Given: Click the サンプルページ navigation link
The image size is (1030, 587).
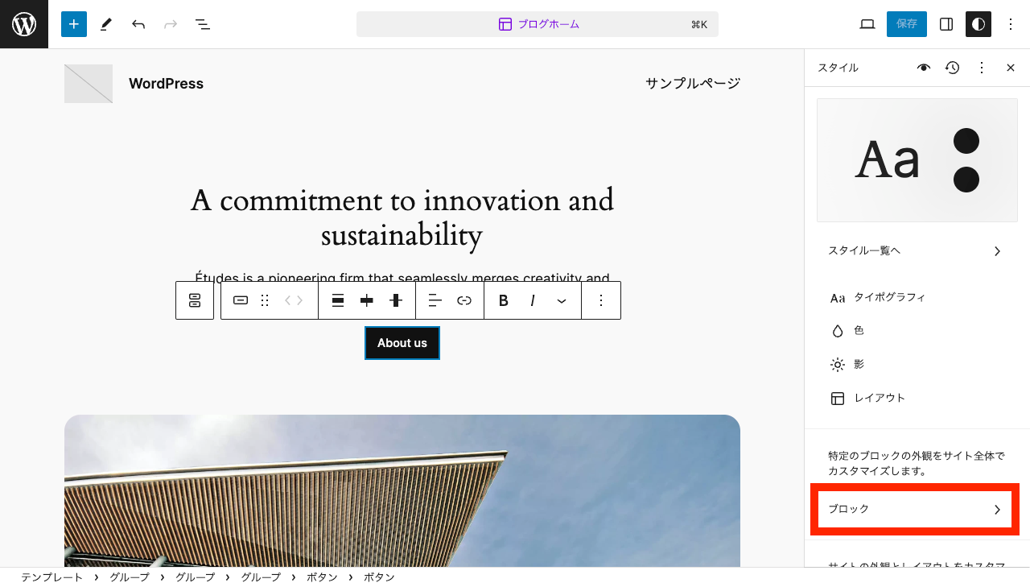Looking at the screenshot, I should [x=693, y=84].
